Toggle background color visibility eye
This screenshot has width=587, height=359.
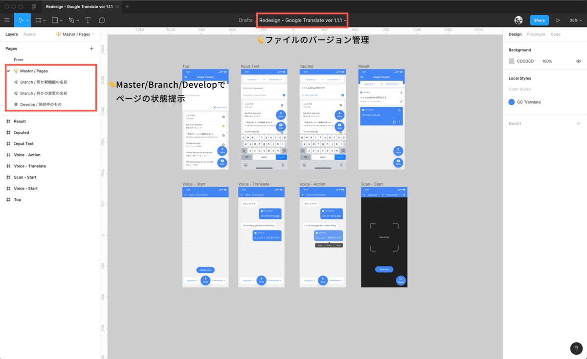tap(579, 61)
